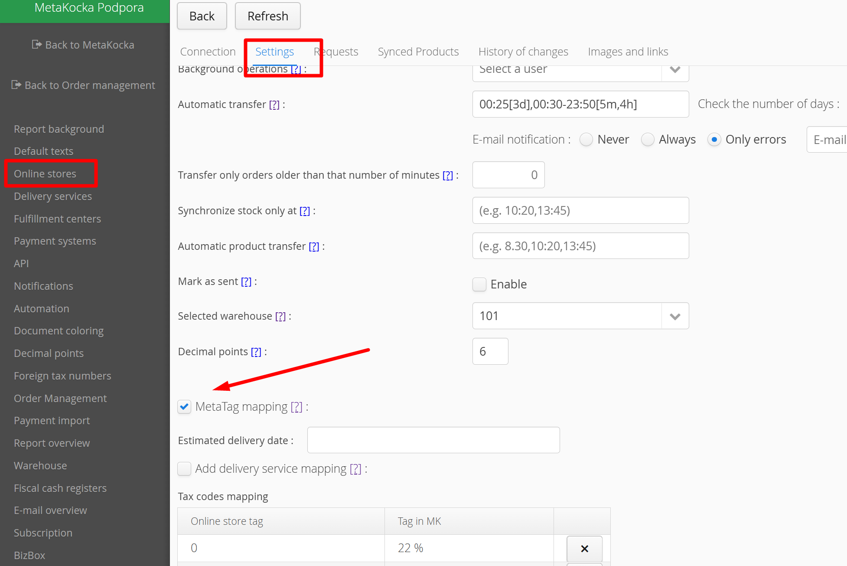The height and width of the screenshot is (566, 847).
Task: Click the Estimated delivery date field
Action: pyautogui.click(x=433, y=440)
